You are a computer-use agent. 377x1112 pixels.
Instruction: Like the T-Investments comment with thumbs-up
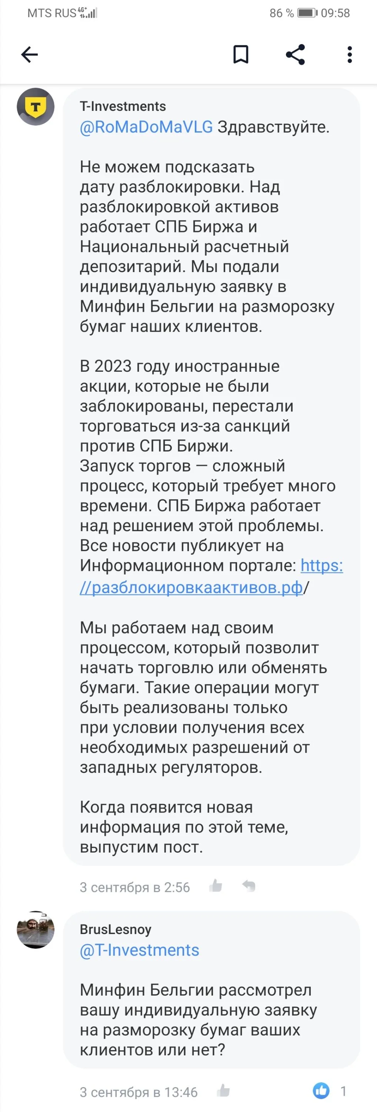(216, 887)
